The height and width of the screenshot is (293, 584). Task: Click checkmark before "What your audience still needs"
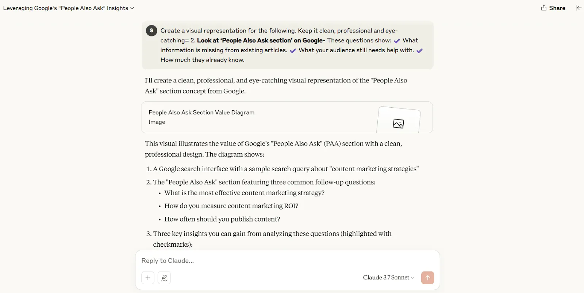tap(293, 51)
